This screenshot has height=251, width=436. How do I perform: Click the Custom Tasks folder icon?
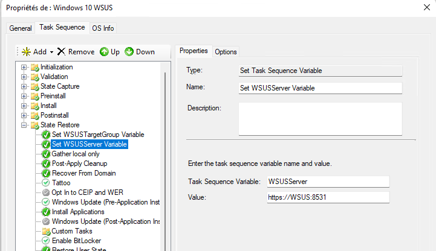coord(46,231)
